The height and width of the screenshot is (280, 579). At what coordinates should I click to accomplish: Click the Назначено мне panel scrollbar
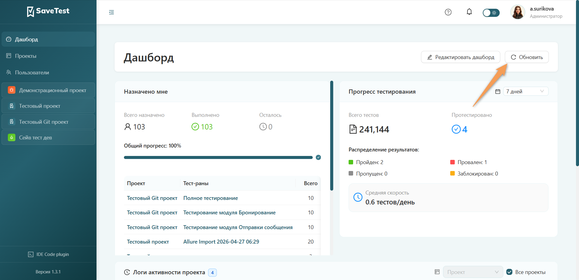(x=332, y=135)
